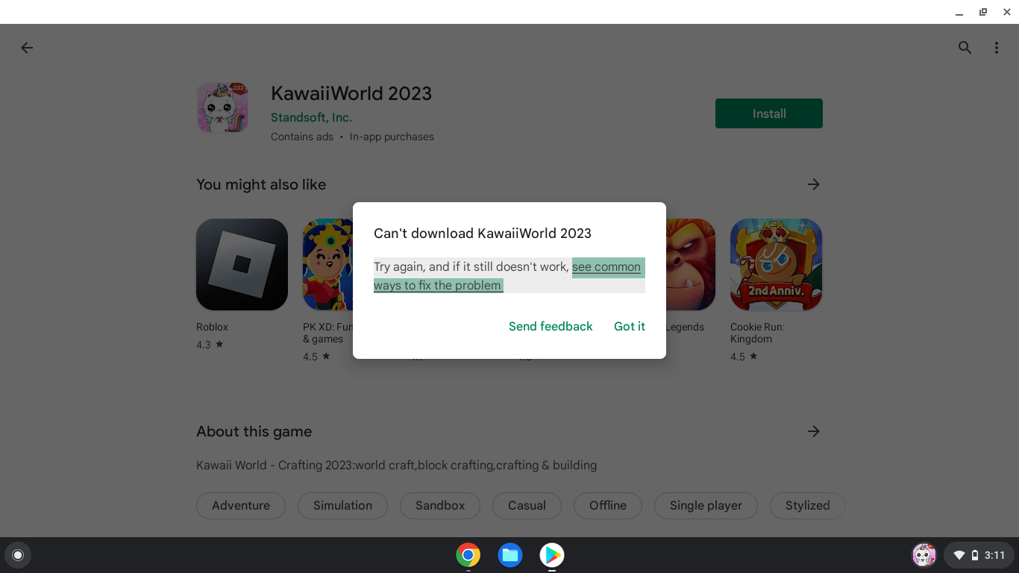Select the Stylized tag chip
This screenshot has width=1019, height=573.
point(807,505)
